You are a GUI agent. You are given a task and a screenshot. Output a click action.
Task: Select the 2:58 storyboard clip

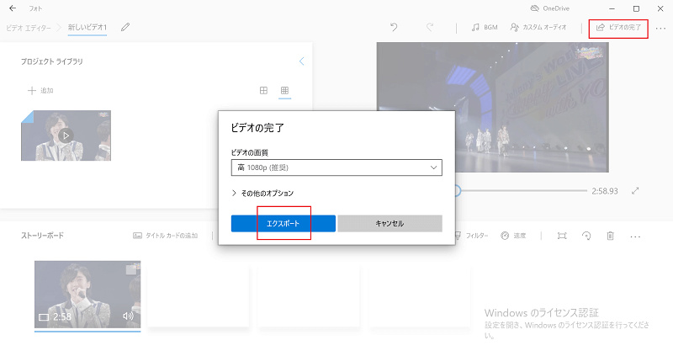point(87,295)
